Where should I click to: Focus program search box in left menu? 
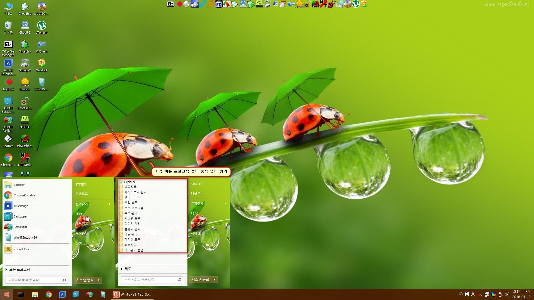37,280
